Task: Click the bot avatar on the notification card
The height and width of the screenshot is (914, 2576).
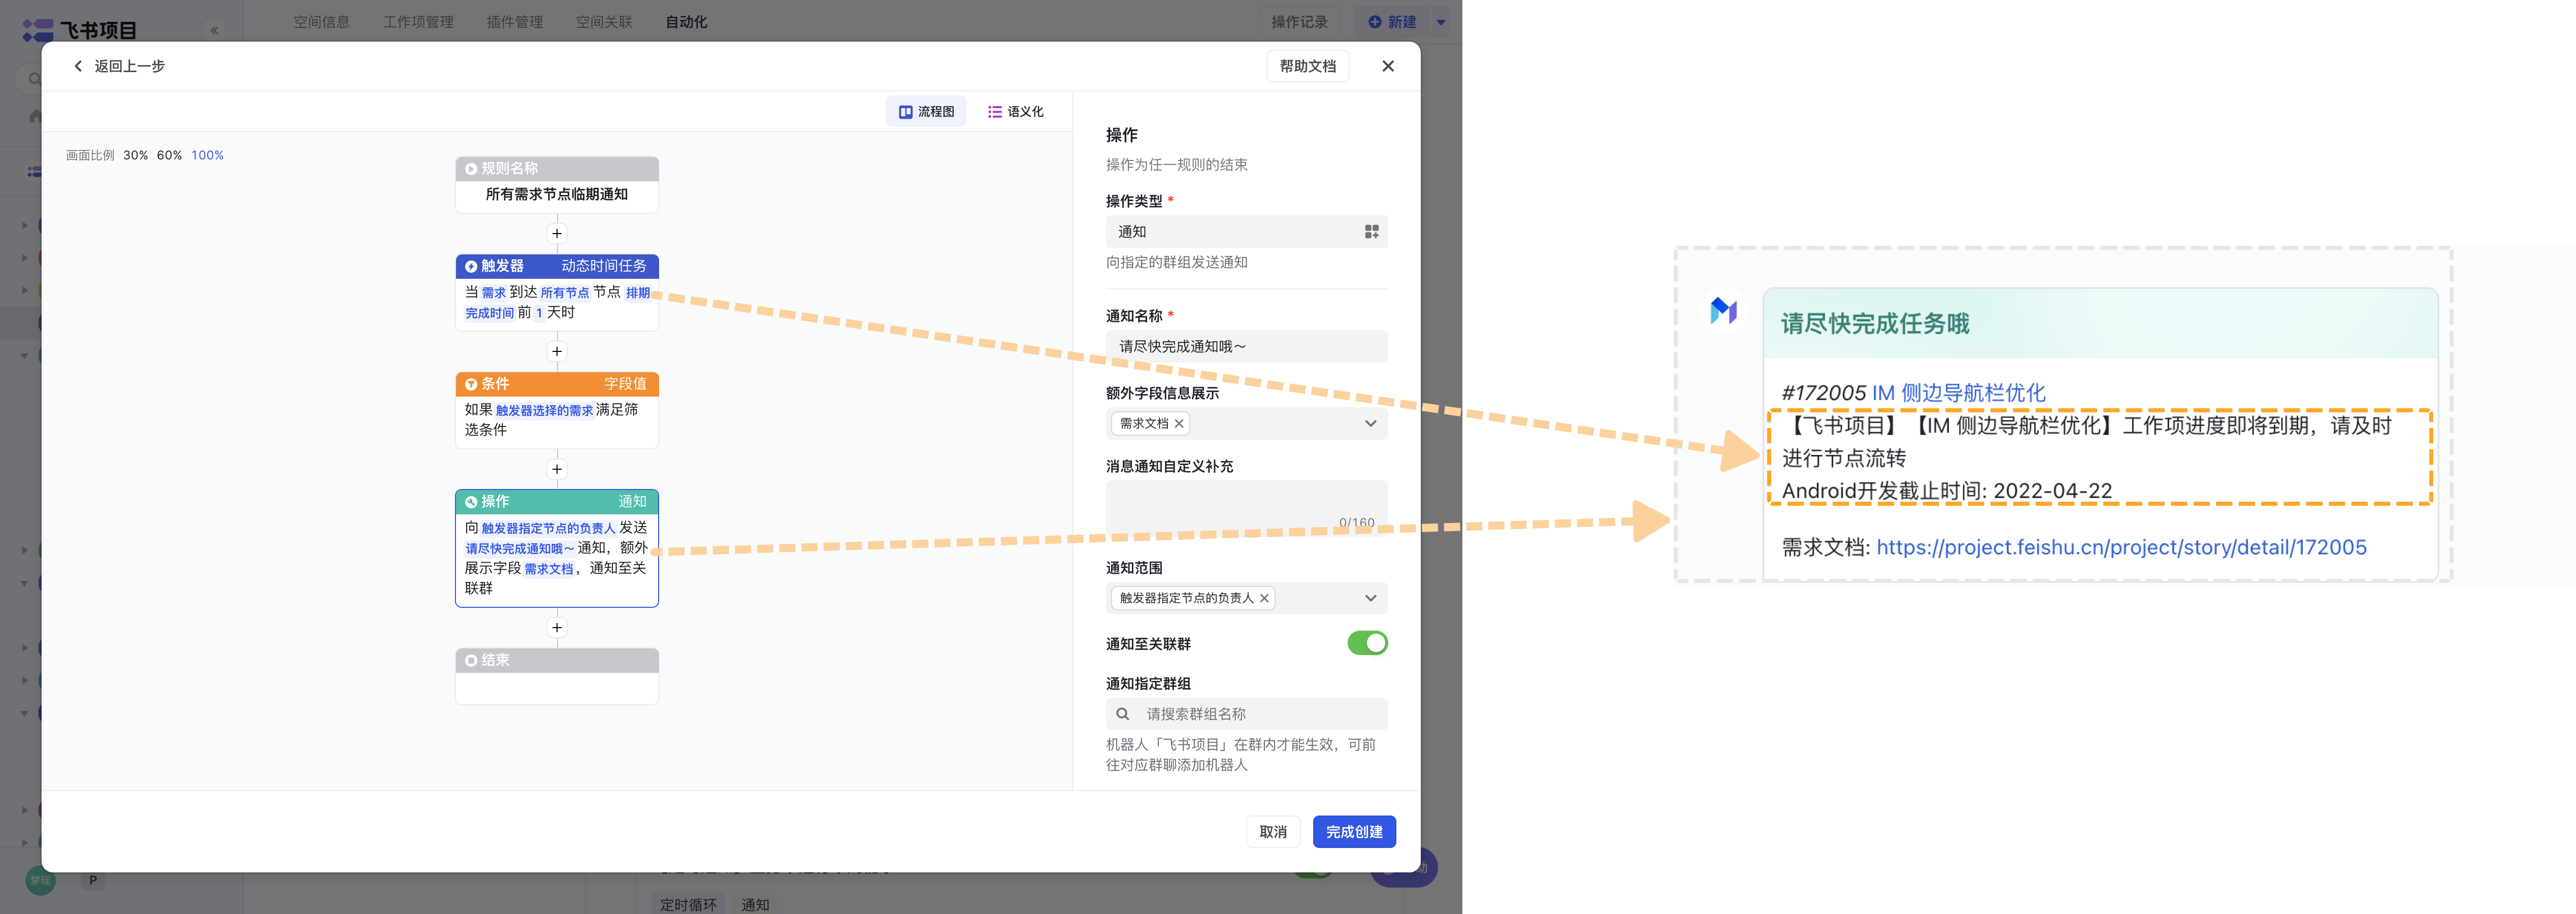Action: pos(1723,310)
